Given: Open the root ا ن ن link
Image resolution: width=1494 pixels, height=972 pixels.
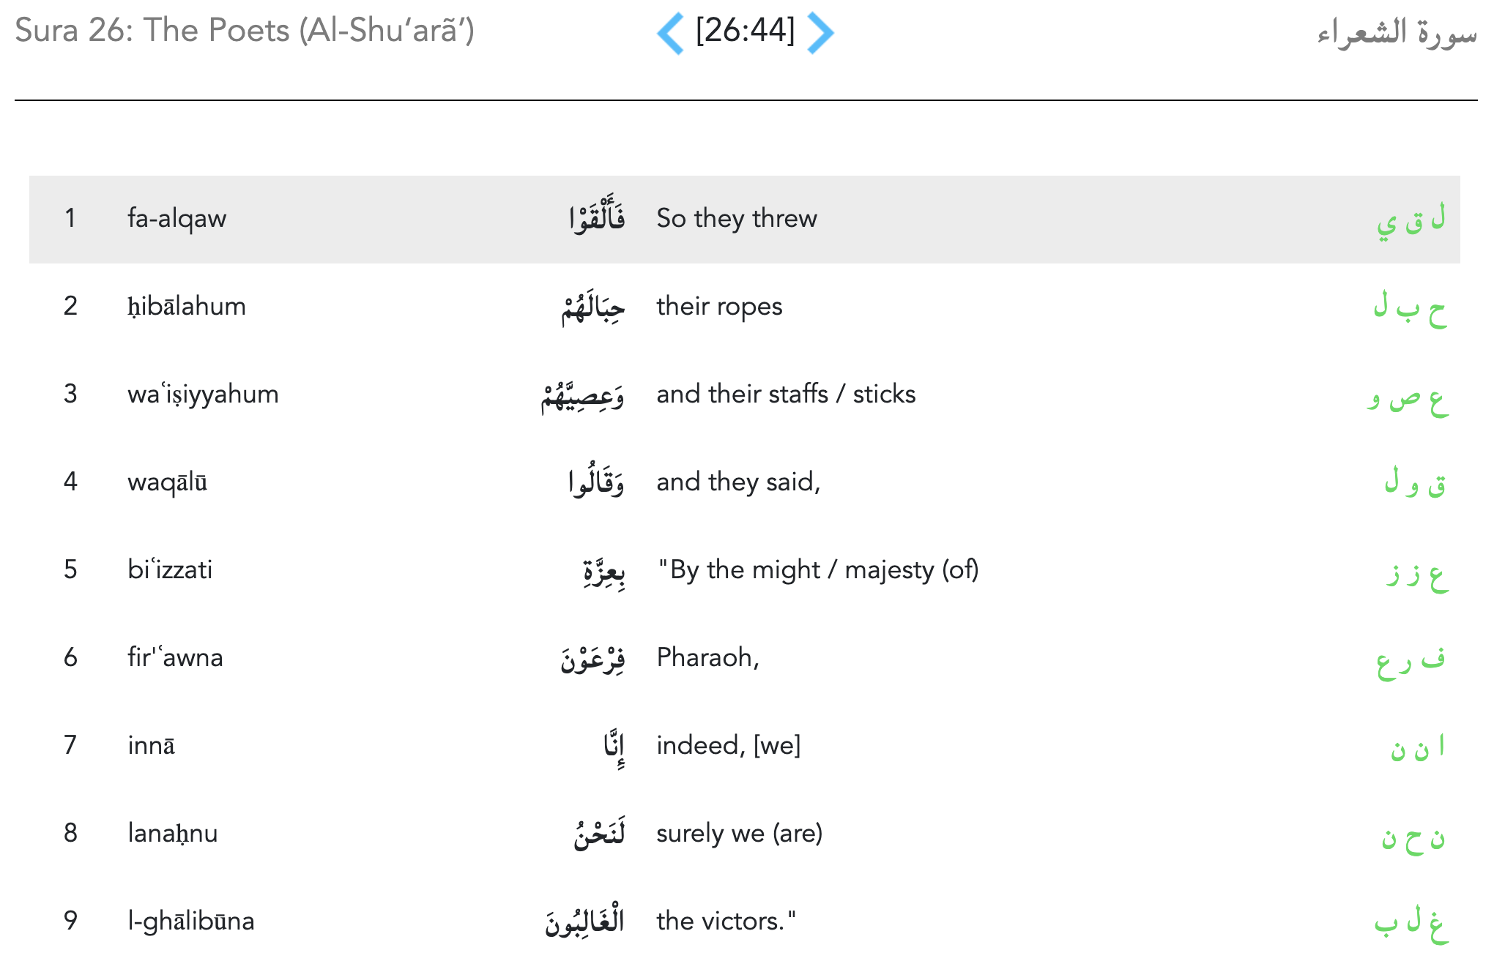Looking at the screenshot, I should pyautogui.click(x=1418, y=747).
